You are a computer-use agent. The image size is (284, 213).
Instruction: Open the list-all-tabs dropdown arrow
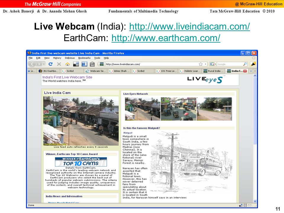click(255, 71)
